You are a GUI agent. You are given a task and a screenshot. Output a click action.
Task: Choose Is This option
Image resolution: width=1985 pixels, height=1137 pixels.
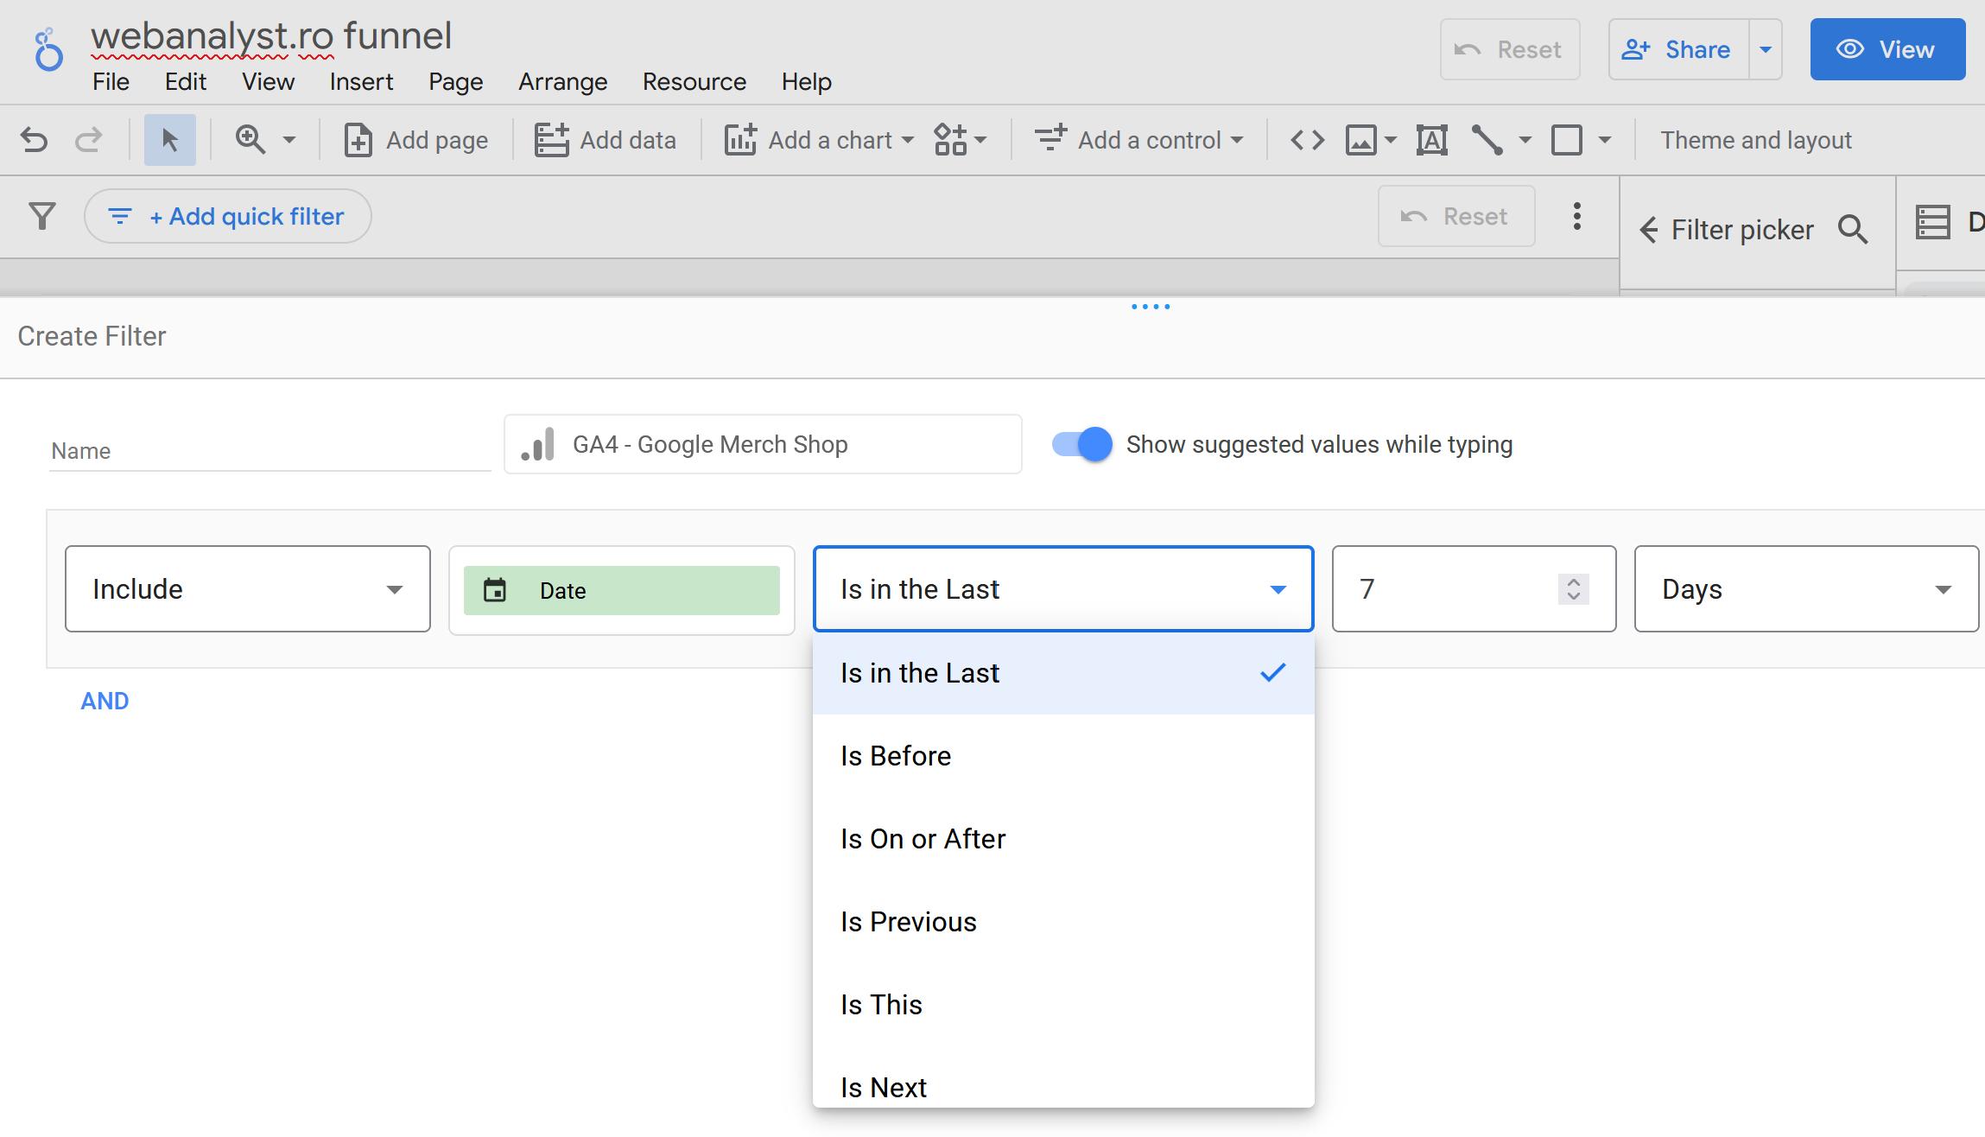click(x=1063, y=1005)
